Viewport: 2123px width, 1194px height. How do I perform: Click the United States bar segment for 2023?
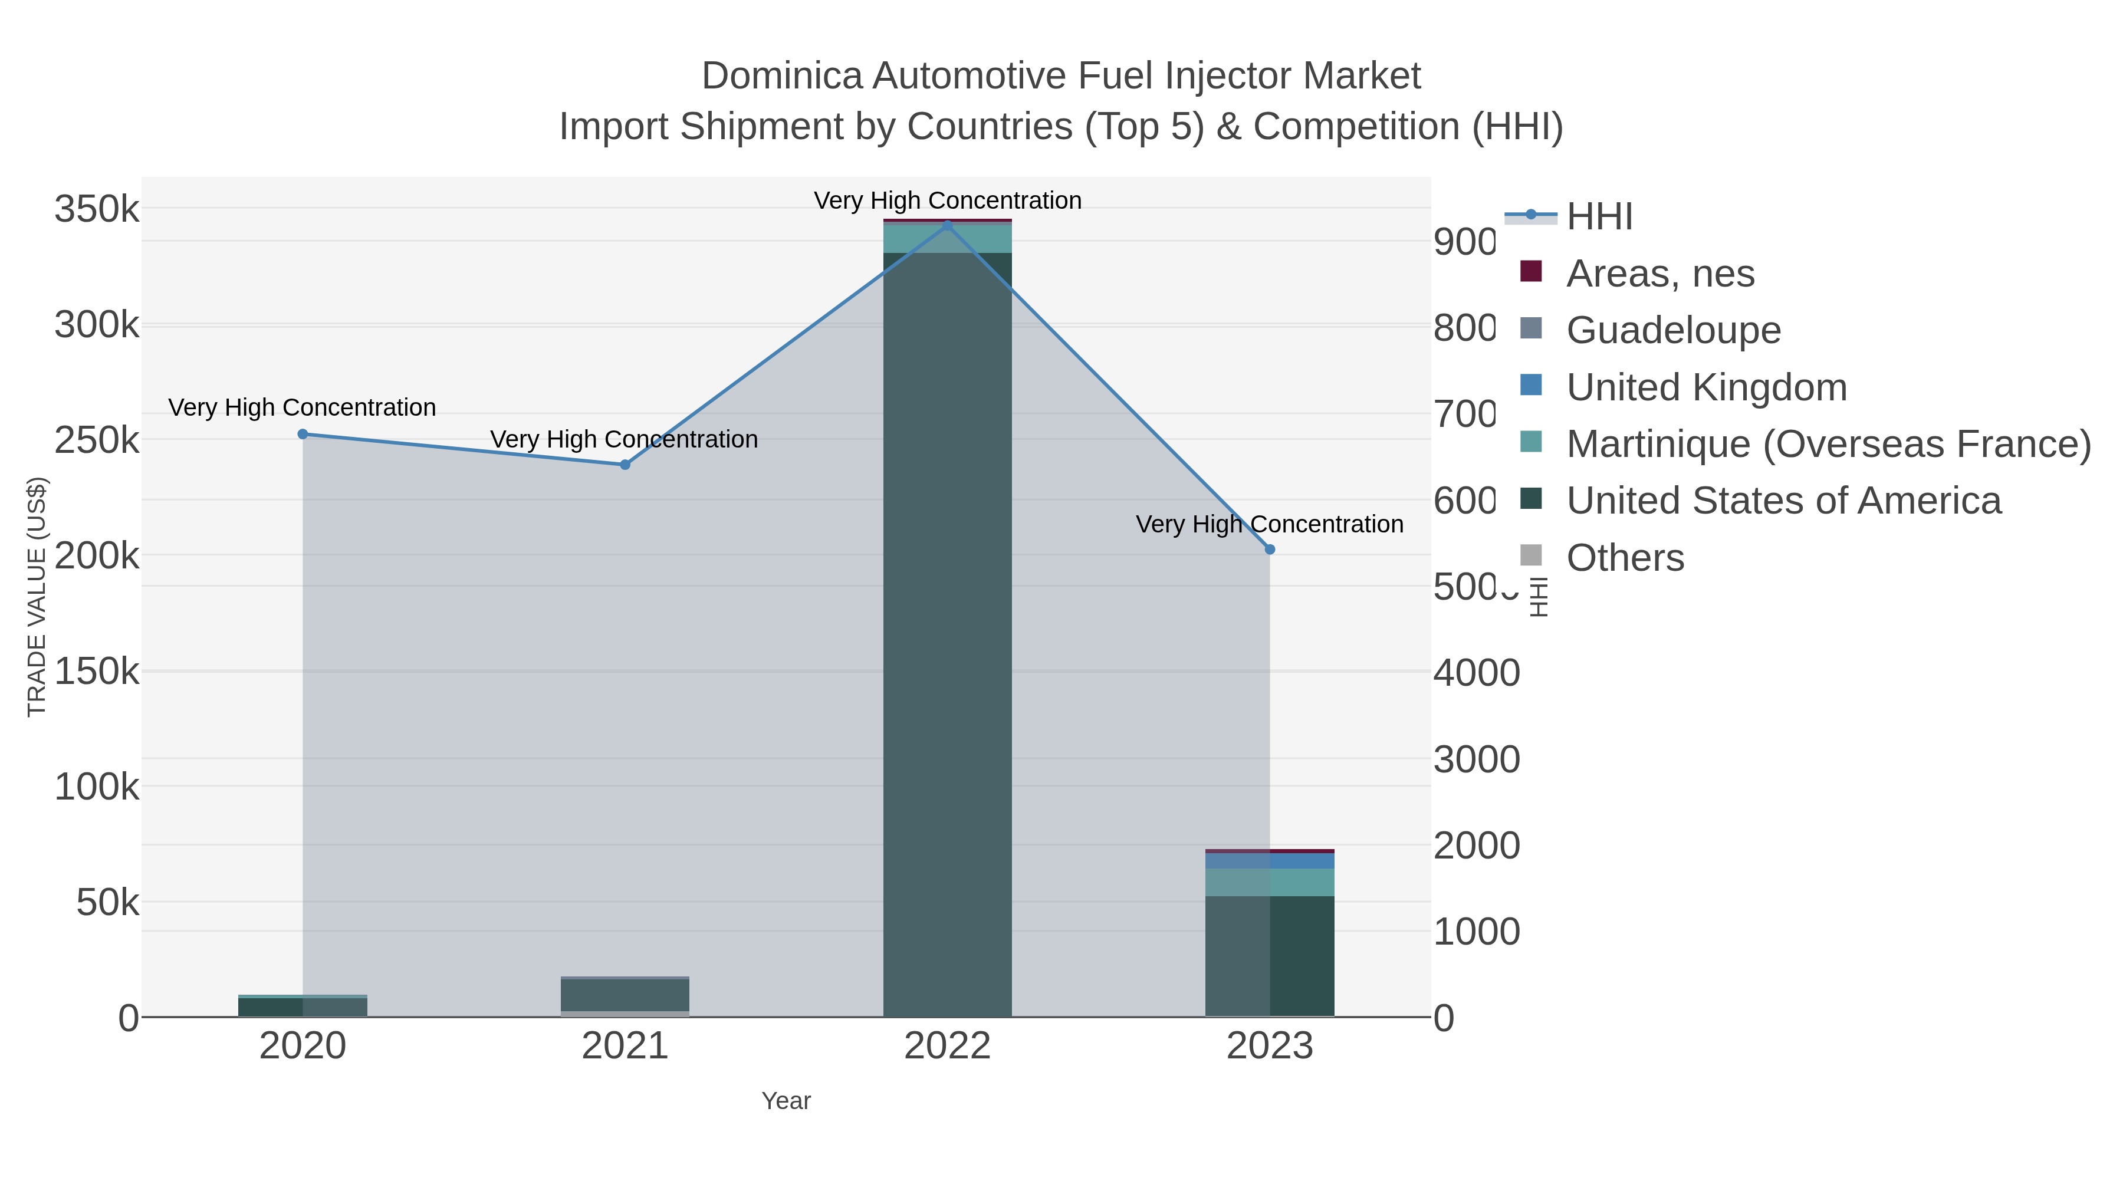[1269, 956]
